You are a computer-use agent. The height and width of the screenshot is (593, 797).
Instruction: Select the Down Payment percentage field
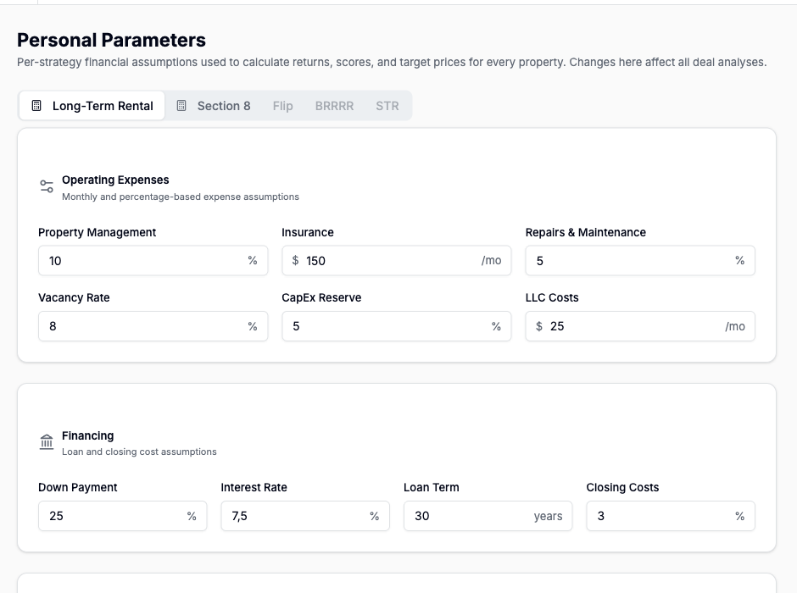(122, 516)
